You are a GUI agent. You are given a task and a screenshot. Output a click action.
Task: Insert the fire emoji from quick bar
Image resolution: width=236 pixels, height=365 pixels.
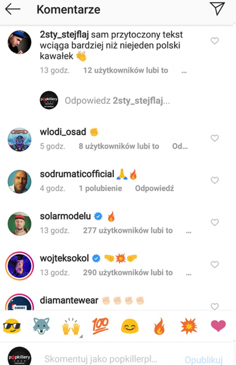point(159,326)
